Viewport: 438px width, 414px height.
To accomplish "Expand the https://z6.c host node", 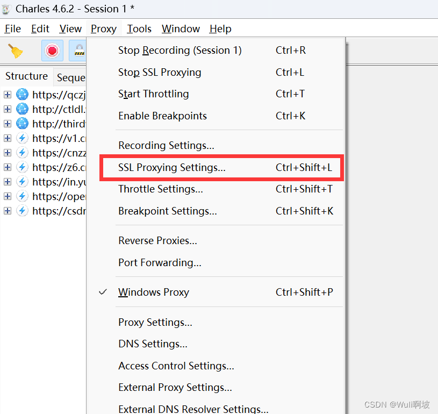I will pyautogui.click(x=8, y=167).
